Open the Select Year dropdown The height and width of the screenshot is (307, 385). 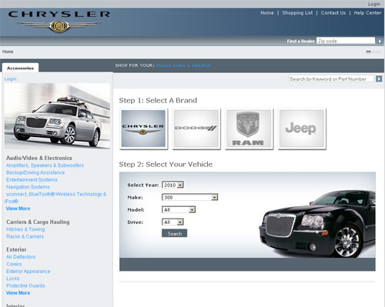[172, 185]
